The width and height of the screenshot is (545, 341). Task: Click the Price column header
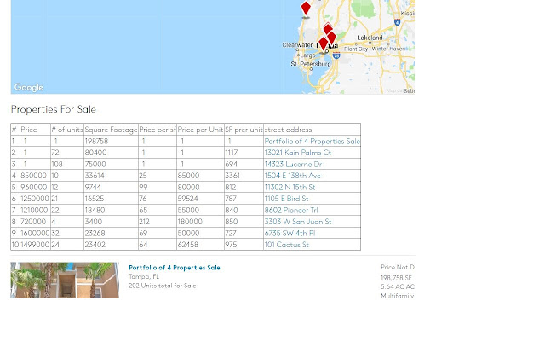tap(29, 130)
